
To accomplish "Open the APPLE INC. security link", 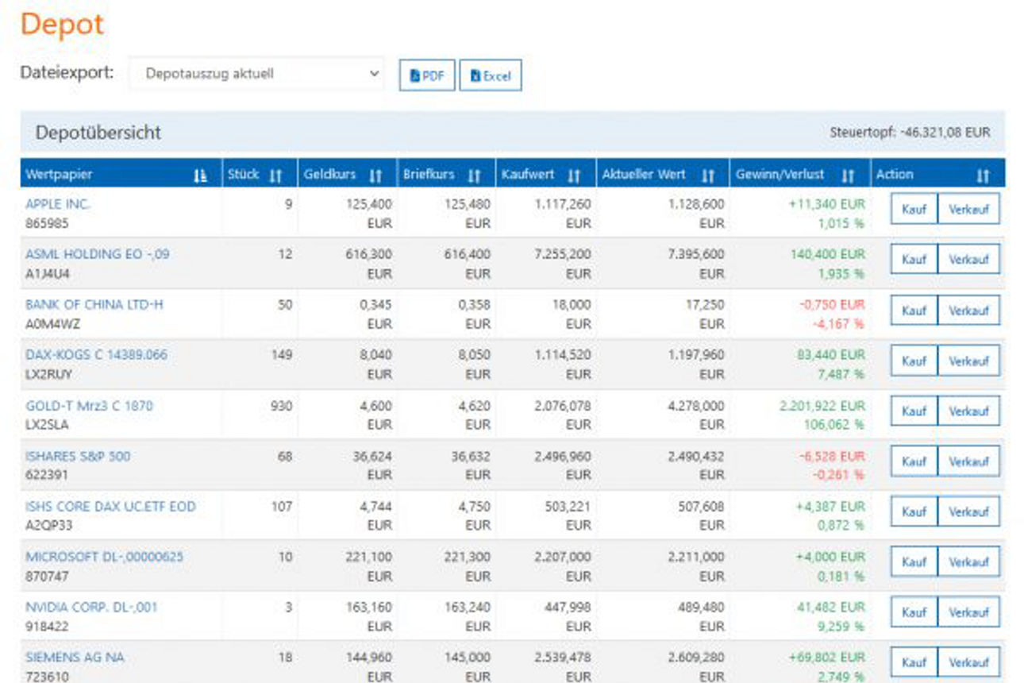I will click(58, 204).
